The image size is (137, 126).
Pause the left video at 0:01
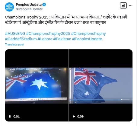pos(10,116)
